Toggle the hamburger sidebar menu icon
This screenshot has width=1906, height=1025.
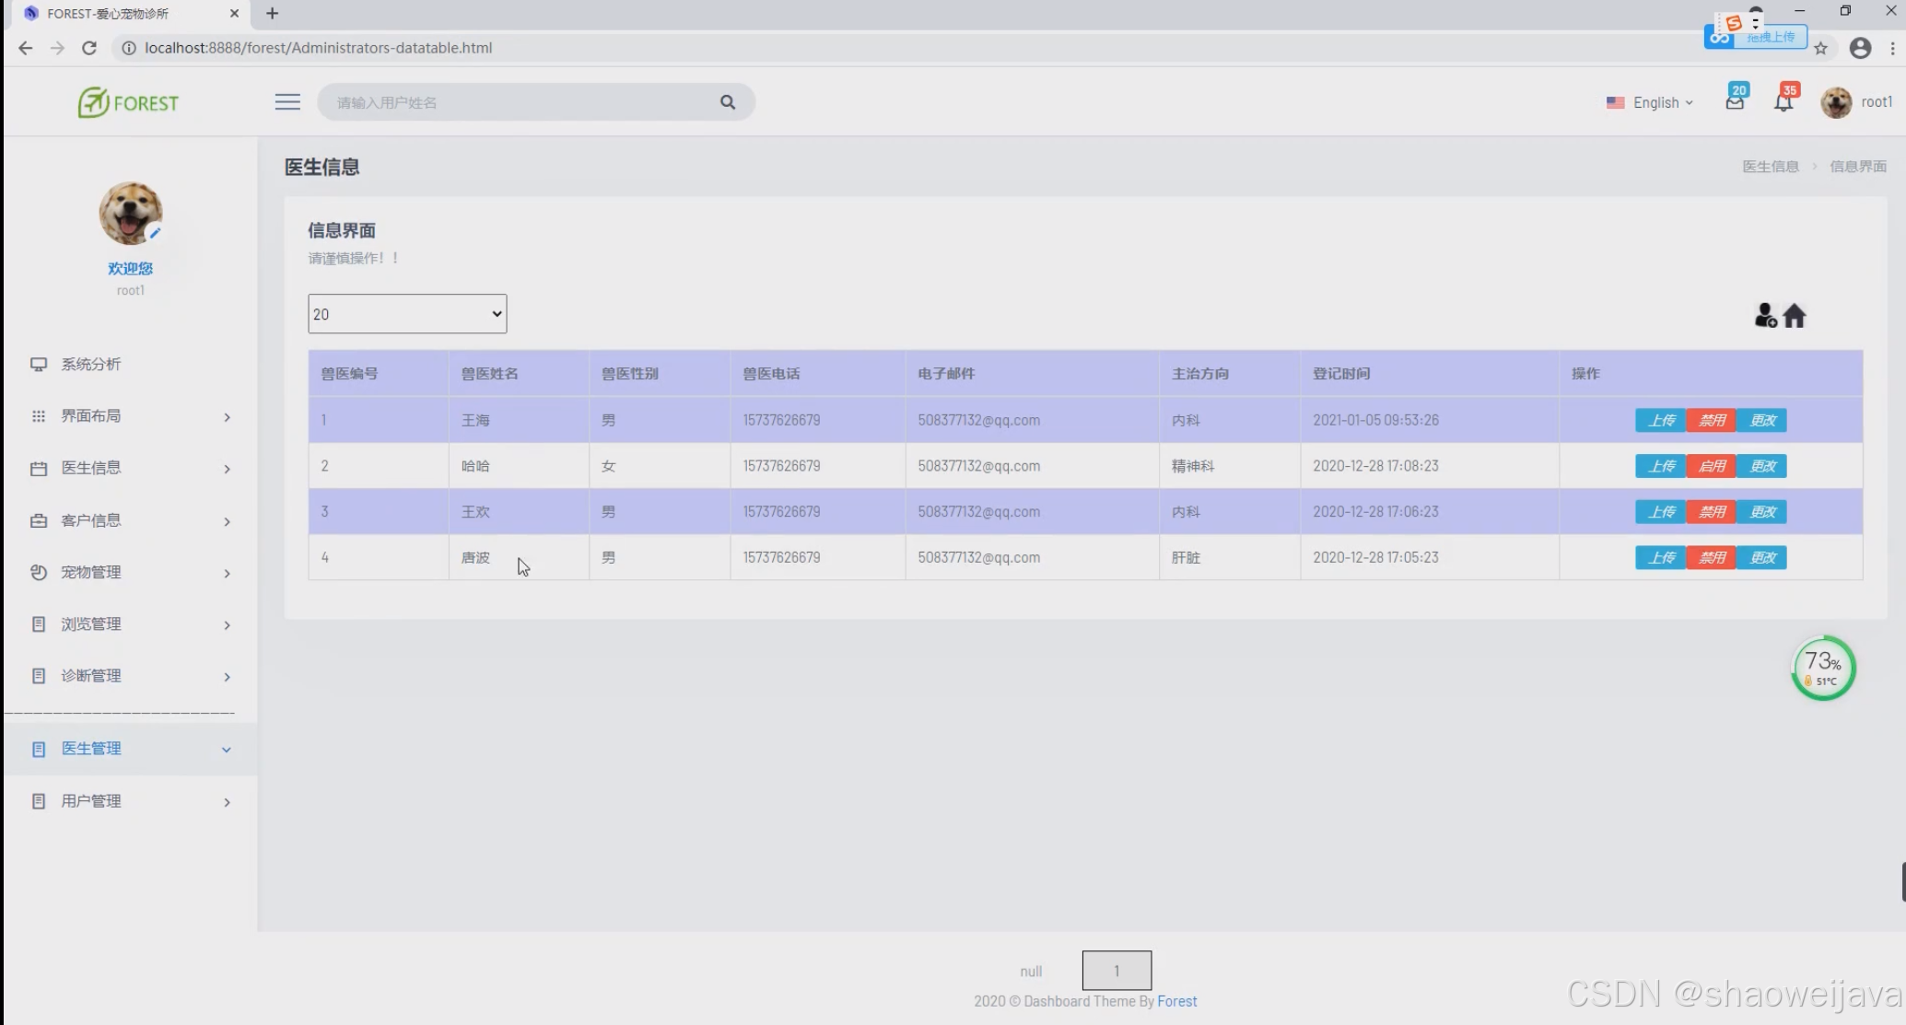pos(287,102)
